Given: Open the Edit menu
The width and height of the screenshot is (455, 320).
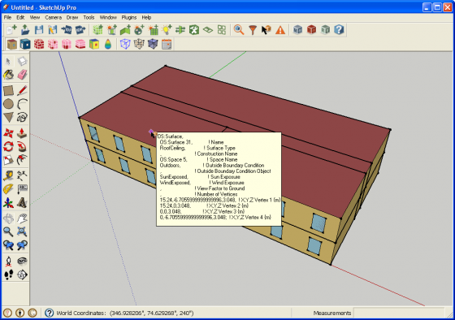Looking at the screenshot, I should 20,17.
